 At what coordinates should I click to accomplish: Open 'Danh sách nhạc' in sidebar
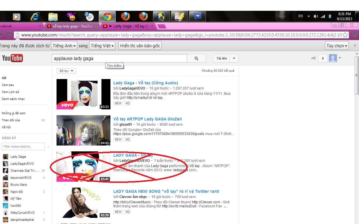(x=13, y=99)
